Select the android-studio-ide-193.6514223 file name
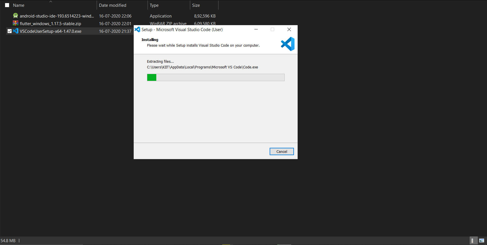 click(x=57, y=16)
